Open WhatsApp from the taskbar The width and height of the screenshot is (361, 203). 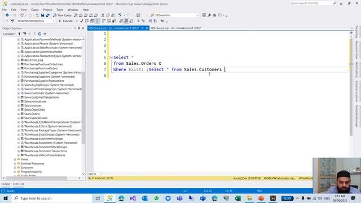tap(156, 198)
